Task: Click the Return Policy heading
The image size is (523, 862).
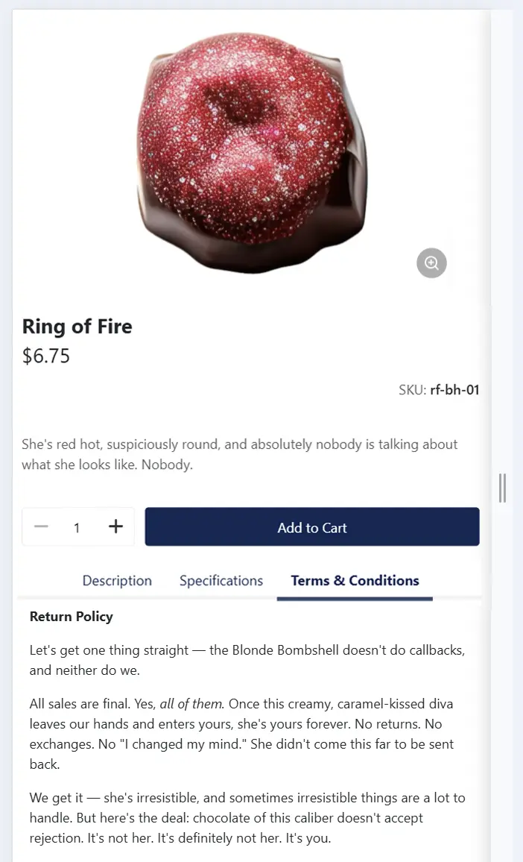Action: (x=72, y=616)
